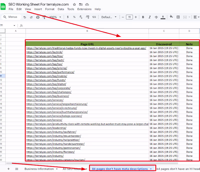Open the Format menu
The height and width of the screenshot is (172, 200).
[50, 9]
